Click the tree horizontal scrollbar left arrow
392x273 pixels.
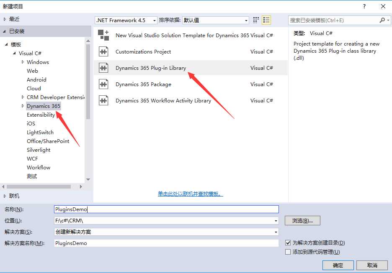[x=3, y=186]
